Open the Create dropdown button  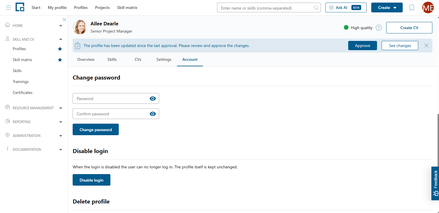pyautogui.click(x=387, y=7)
